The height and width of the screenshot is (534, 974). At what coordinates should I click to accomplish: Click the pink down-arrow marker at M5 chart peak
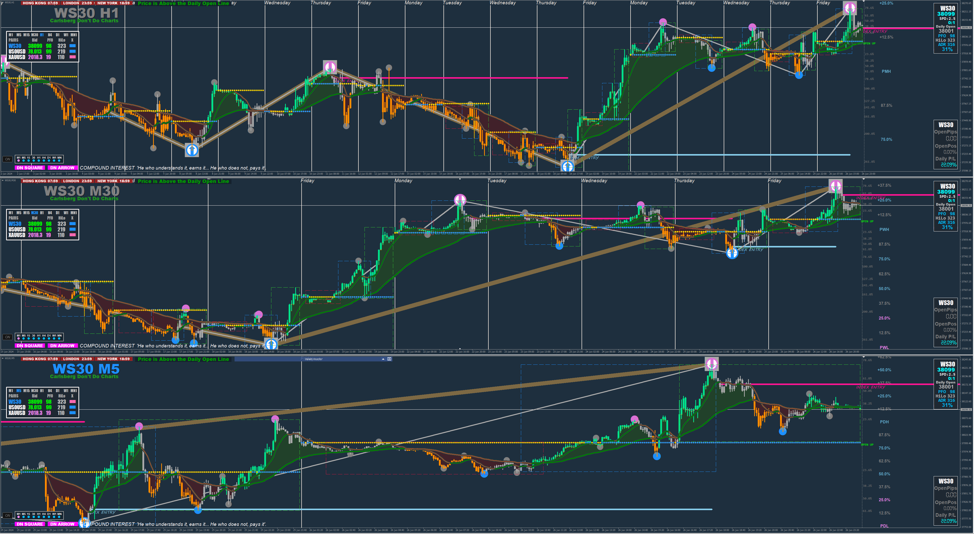coord(712,364)
